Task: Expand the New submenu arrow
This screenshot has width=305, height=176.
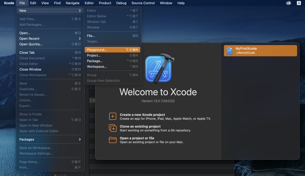Action: point(80,10)
